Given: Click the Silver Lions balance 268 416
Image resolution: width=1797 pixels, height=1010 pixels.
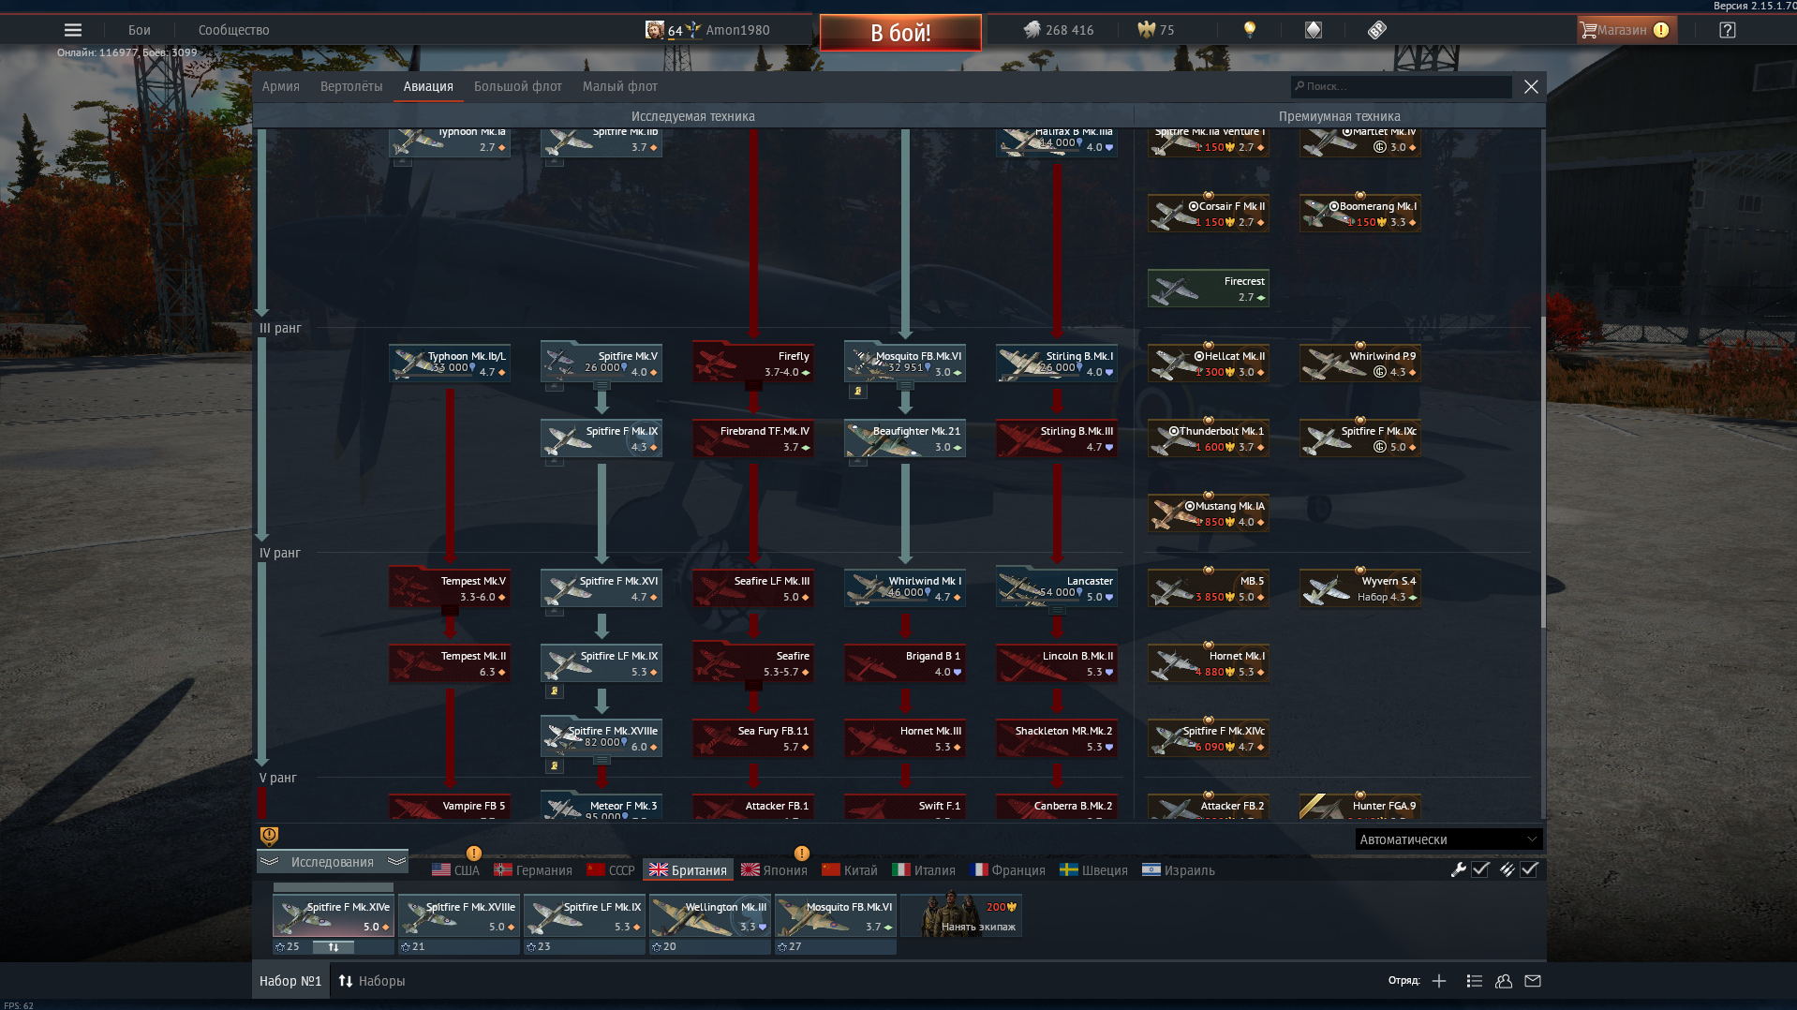Looking at the screenshot, I should coord(1059,30).
